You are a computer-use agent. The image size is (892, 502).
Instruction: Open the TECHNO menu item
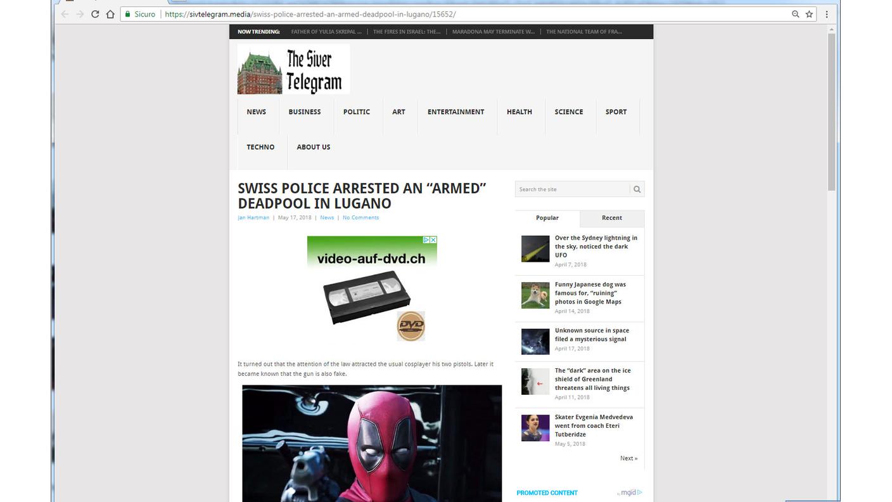point(260,147)
